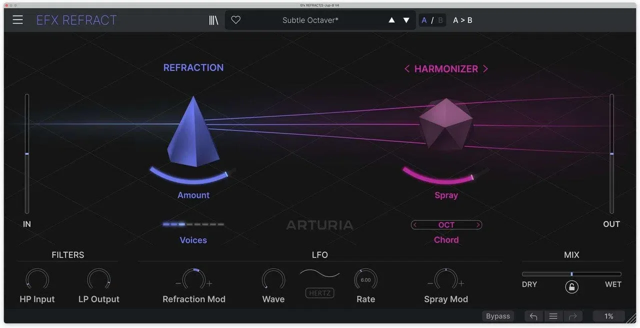The image size is (640, 328).
Task: Select preset slot B
Action: 440,20
